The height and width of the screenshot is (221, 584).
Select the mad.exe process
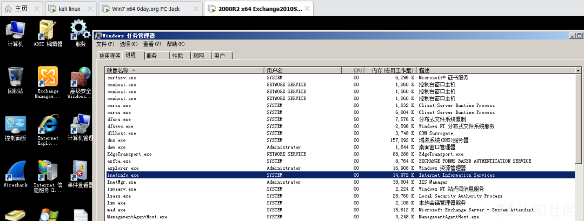(340, 210)
